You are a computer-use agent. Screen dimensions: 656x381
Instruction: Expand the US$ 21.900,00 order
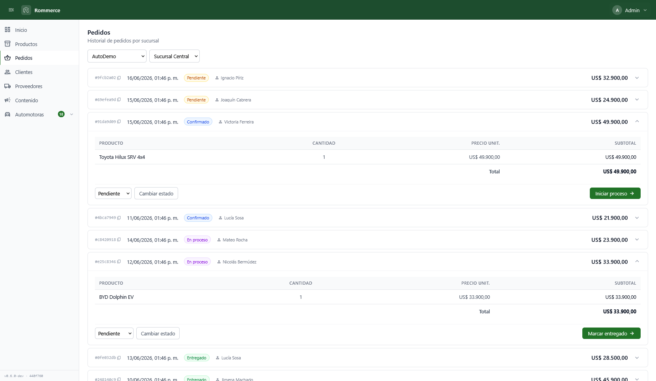pyautogui.click(x=637, y=218)
